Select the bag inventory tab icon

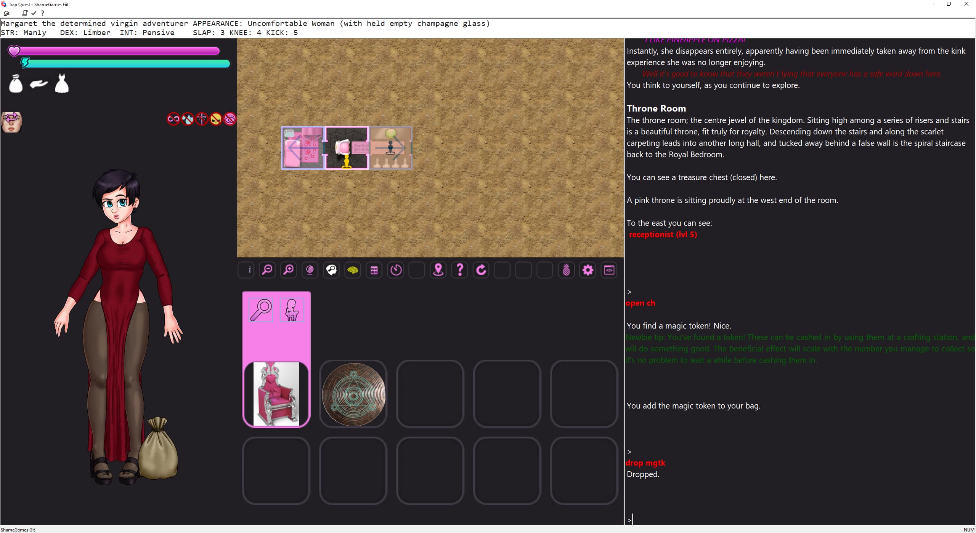pos(16,83)
